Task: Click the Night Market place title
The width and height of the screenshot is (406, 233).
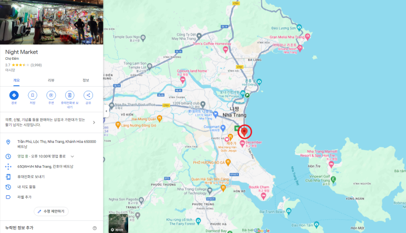Action: pyautogui.click(x=22, y=52)
